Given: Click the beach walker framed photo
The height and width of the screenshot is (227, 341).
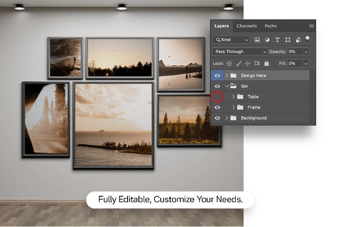Looking at the screenshot, I should tap(65, 58).
